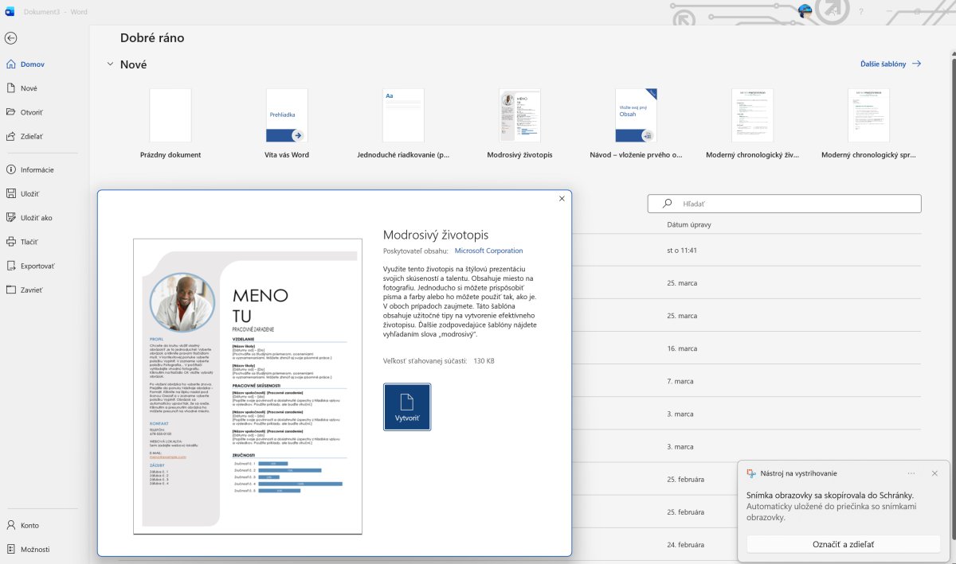Click the Ďalšie šablóny link
The width and height of the screenshot is (956, 564).
point(890,64)
